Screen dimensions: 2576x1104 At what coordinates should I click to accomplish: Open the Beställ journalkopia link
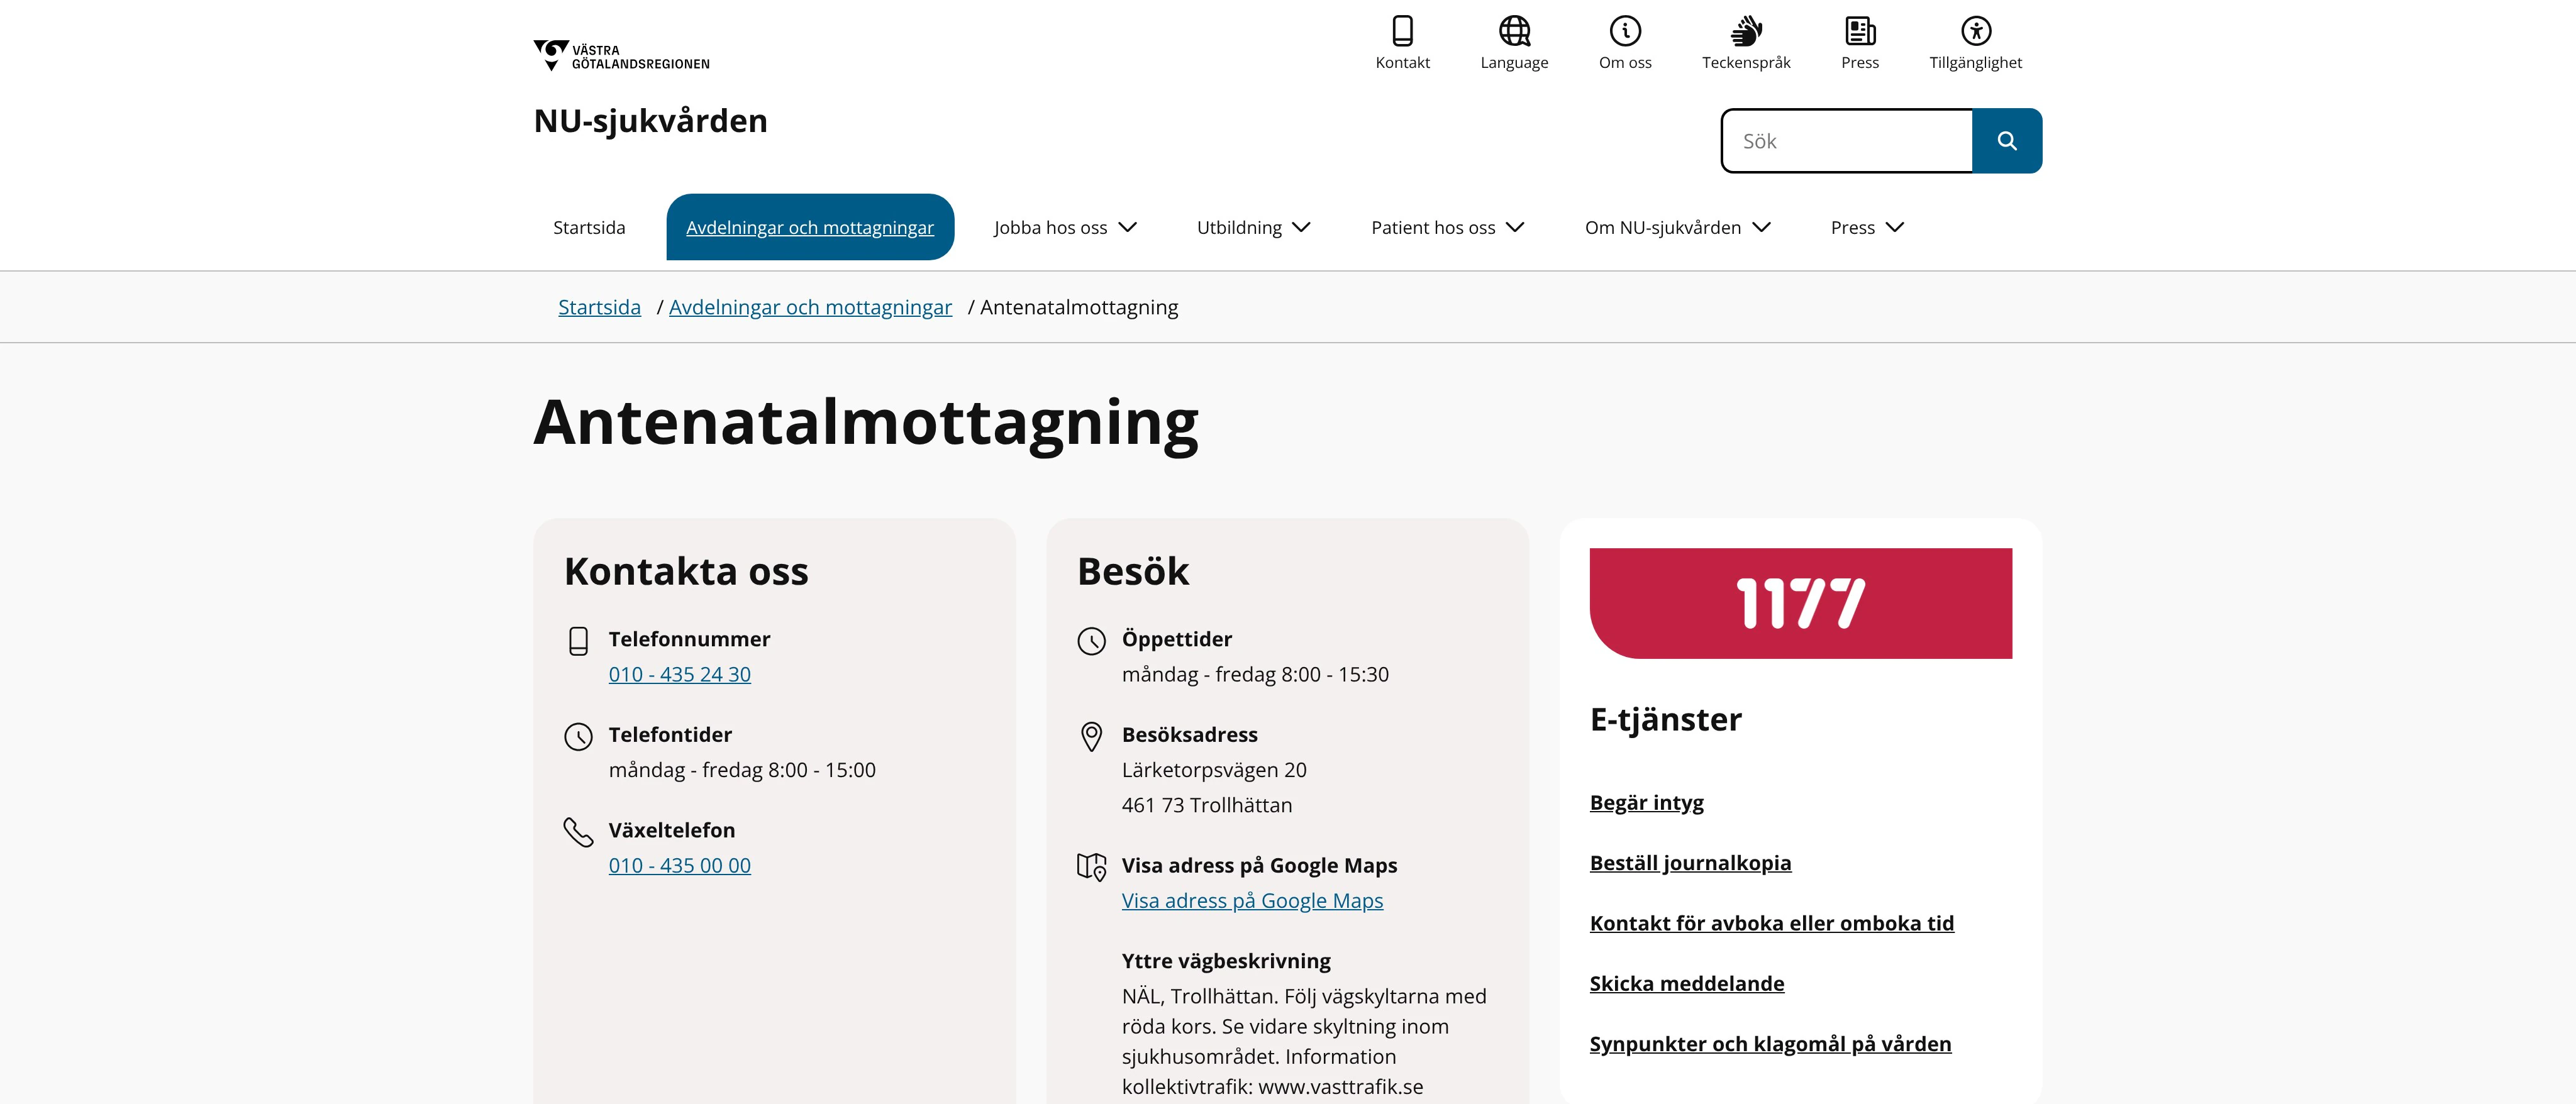[x=1690, y=863]
